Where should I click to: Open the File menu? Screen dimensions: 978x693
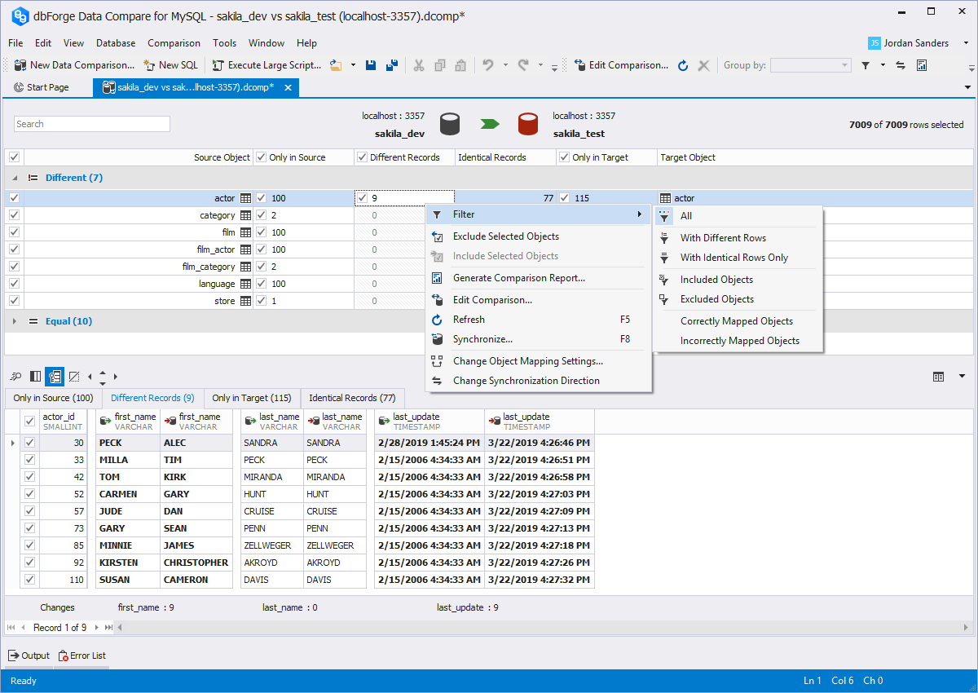pyautogui.click(x=15, y=43)
